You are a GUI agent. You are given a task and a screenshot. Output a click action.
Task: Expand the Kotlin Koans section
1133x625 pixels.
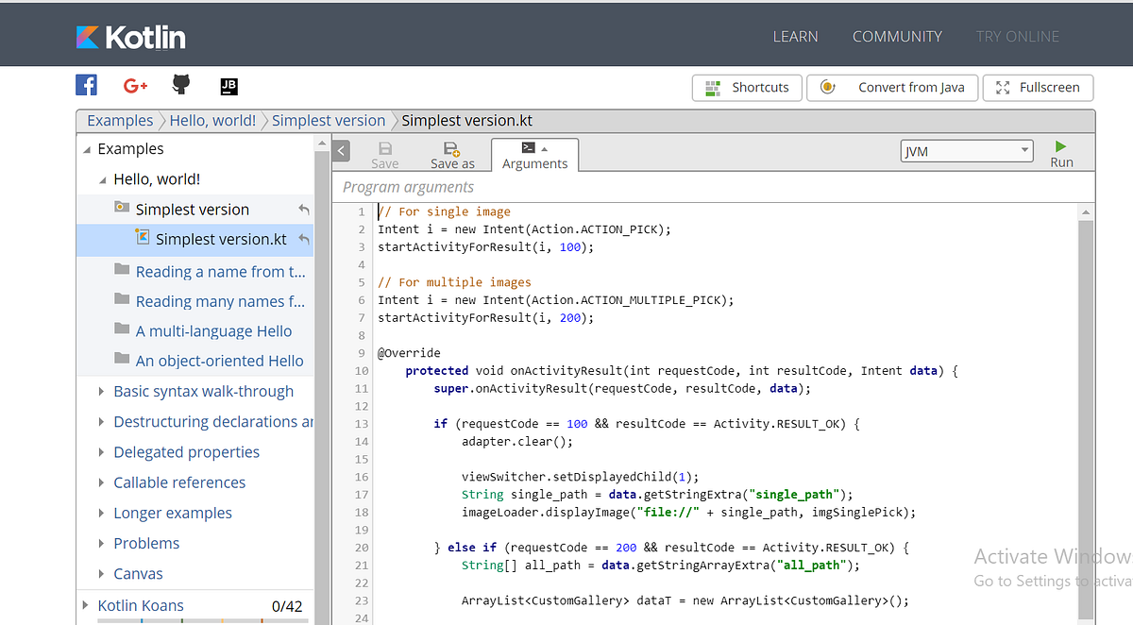(x=85, y=606)
